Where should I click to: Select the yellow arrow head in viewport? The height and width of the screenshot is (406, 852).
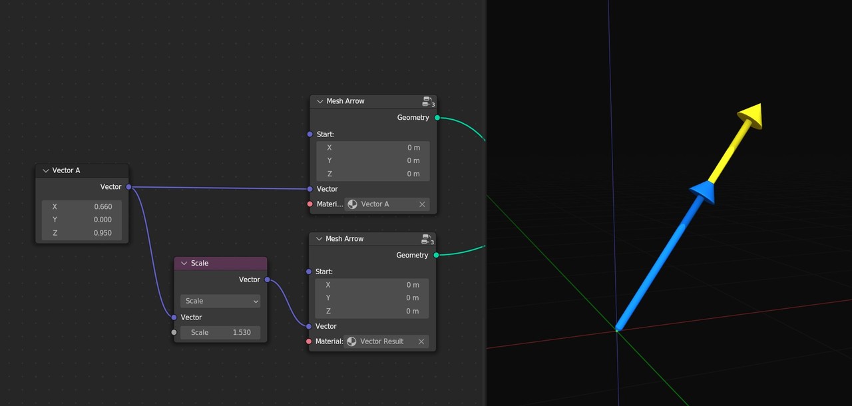pos(750,116)
